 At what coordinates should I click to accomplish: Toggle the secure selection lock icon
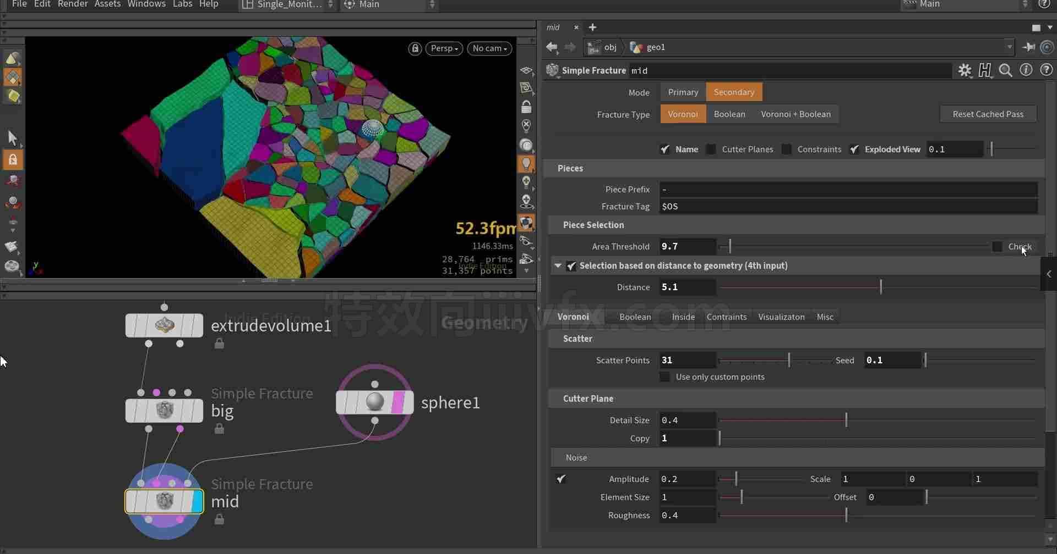[x=13, y=160]
